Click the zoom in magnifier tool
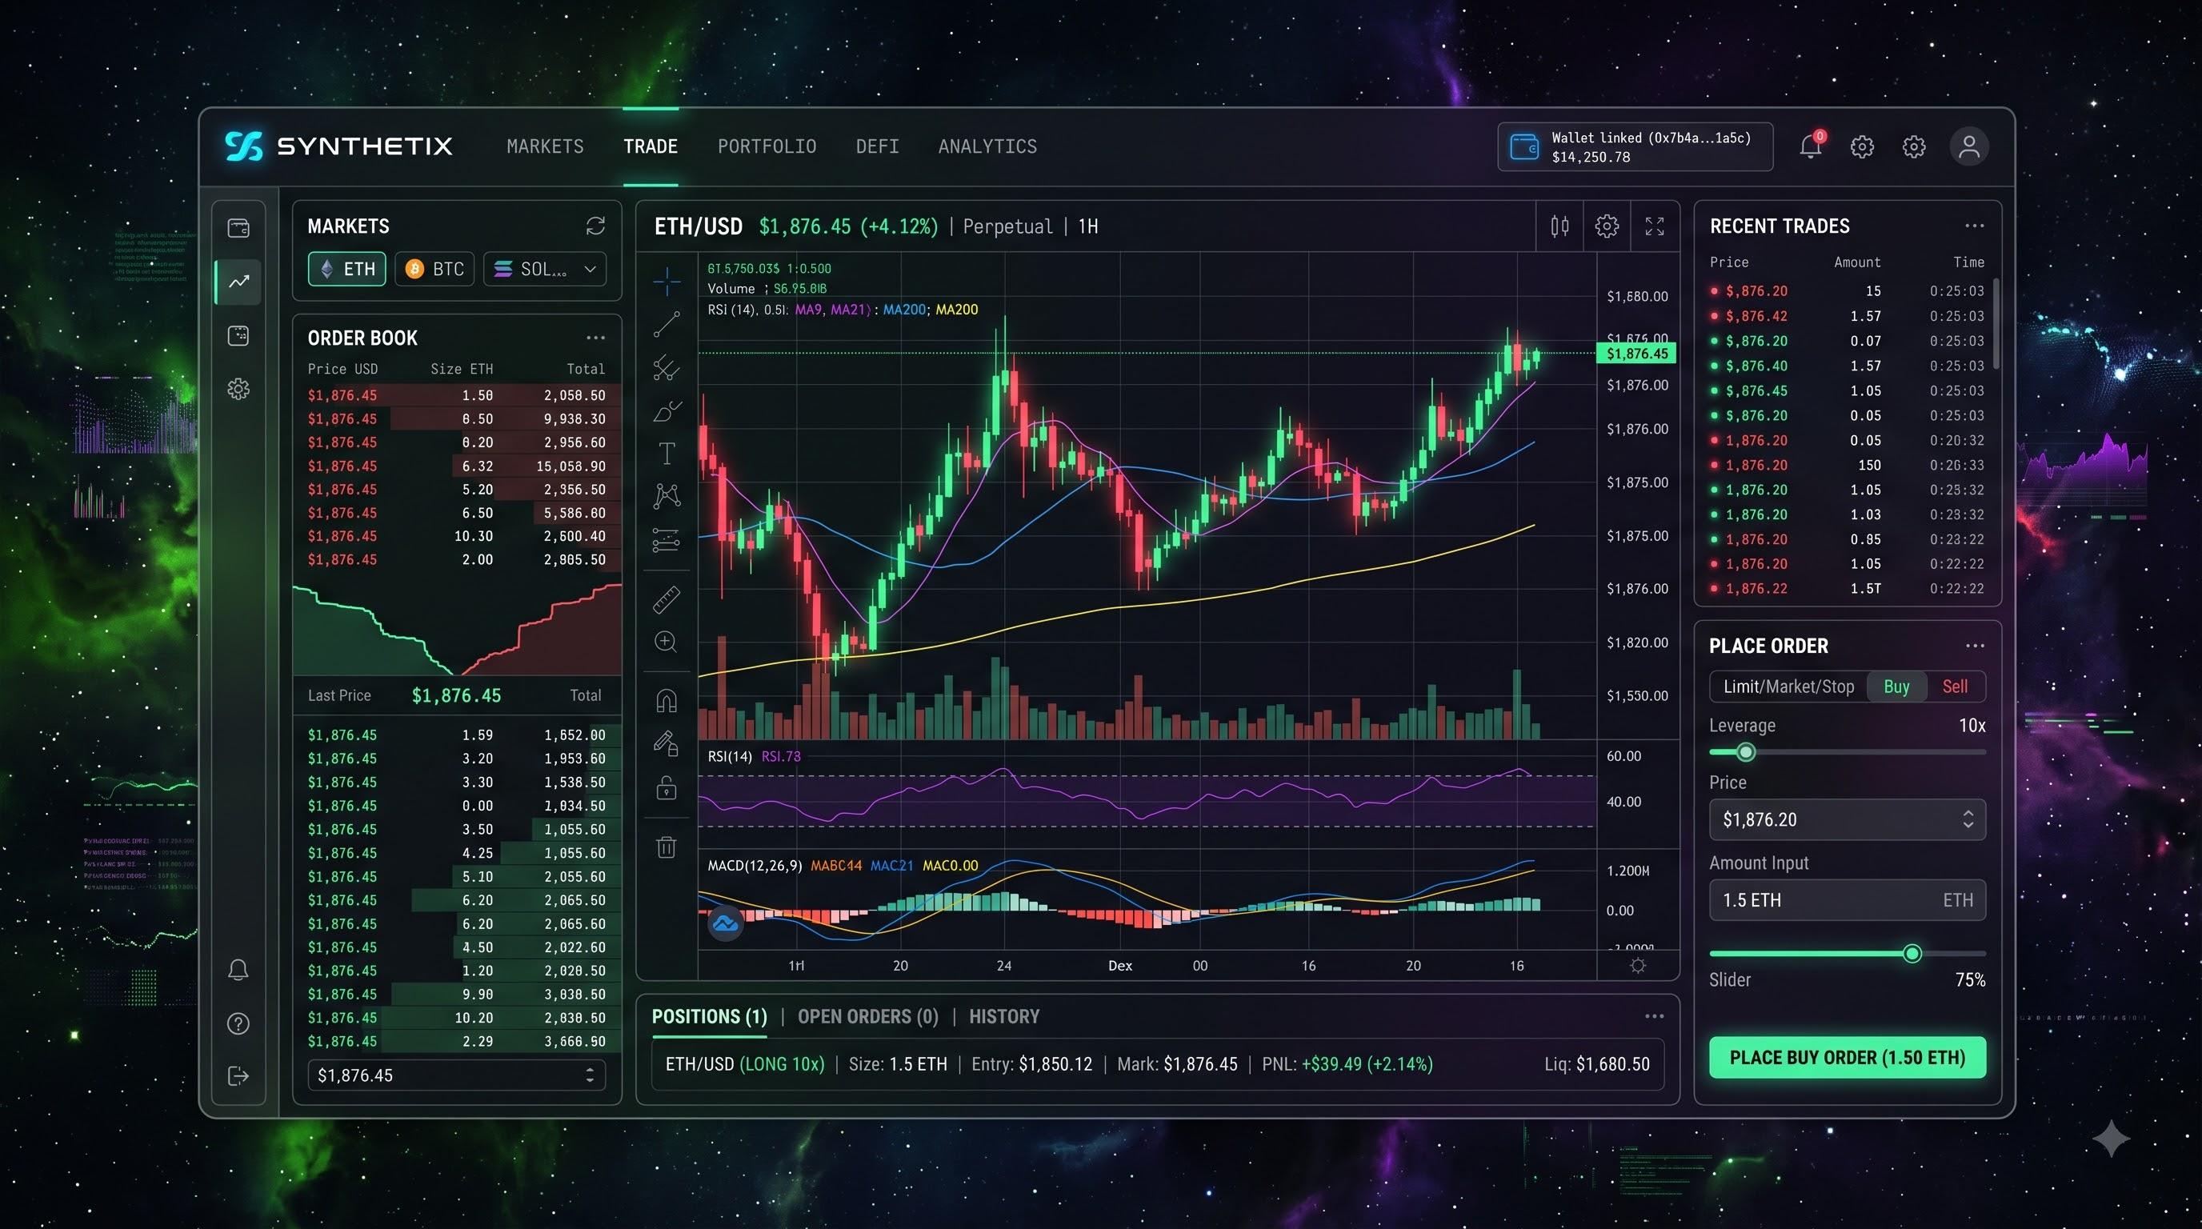The width and height of the screenshot is (2202, 1229). click(666, 641)
